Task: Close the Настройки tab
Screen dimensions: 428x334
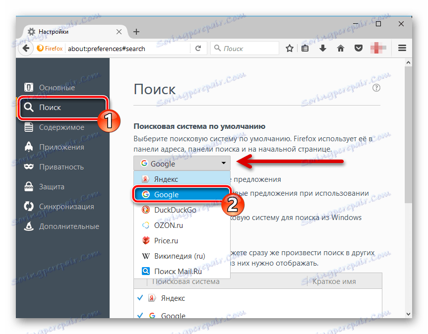Action: coord(119,32)
